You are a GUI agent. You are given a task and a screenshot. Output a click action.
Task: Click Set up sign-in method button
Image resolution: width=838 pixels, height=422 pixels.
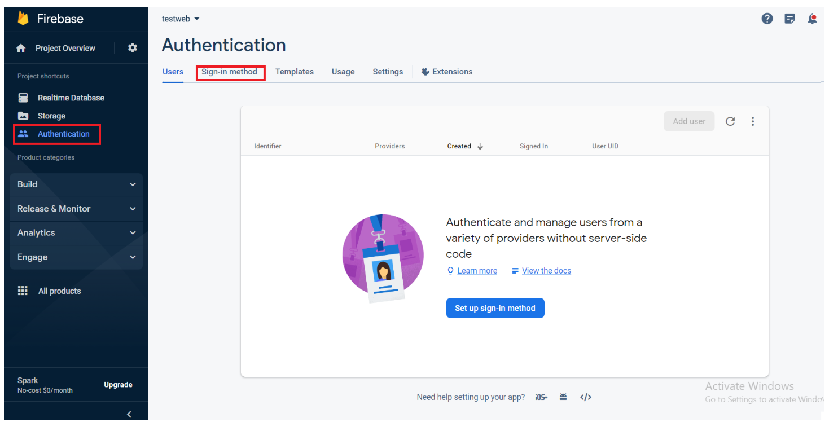tap(495, 308)
